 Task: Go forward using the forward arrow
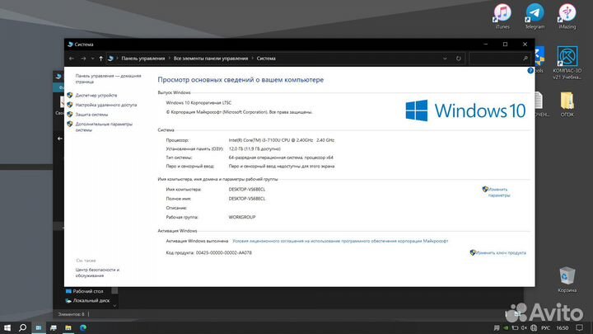[83, 59]
